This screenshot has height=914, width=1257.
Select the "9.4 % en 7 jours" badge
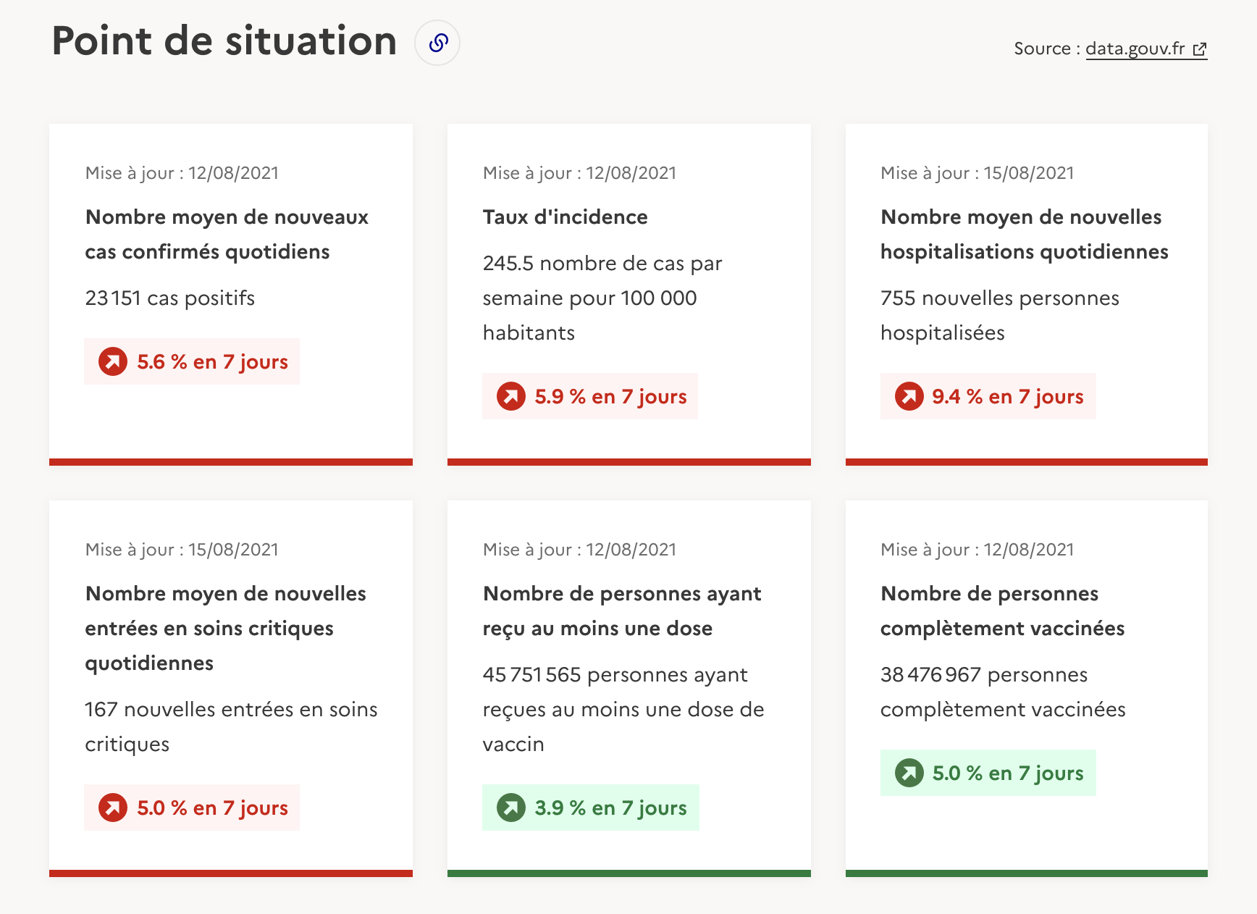point(988,396)
